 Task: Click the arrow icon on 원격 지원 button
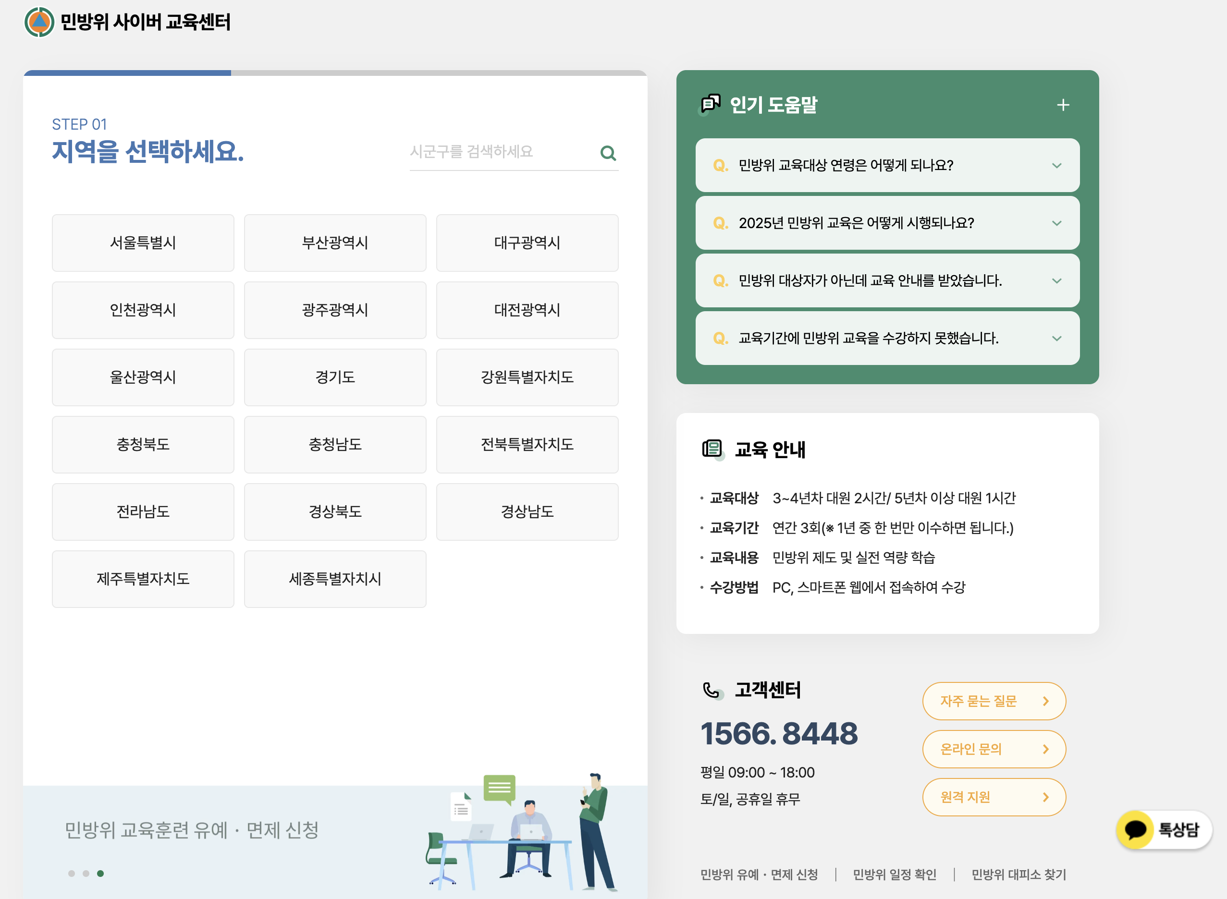[1046, 797]
